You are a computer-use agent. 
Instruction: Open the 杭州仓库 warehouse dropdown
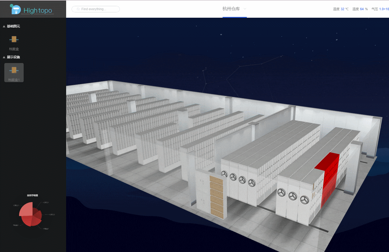tap(245, 9)
